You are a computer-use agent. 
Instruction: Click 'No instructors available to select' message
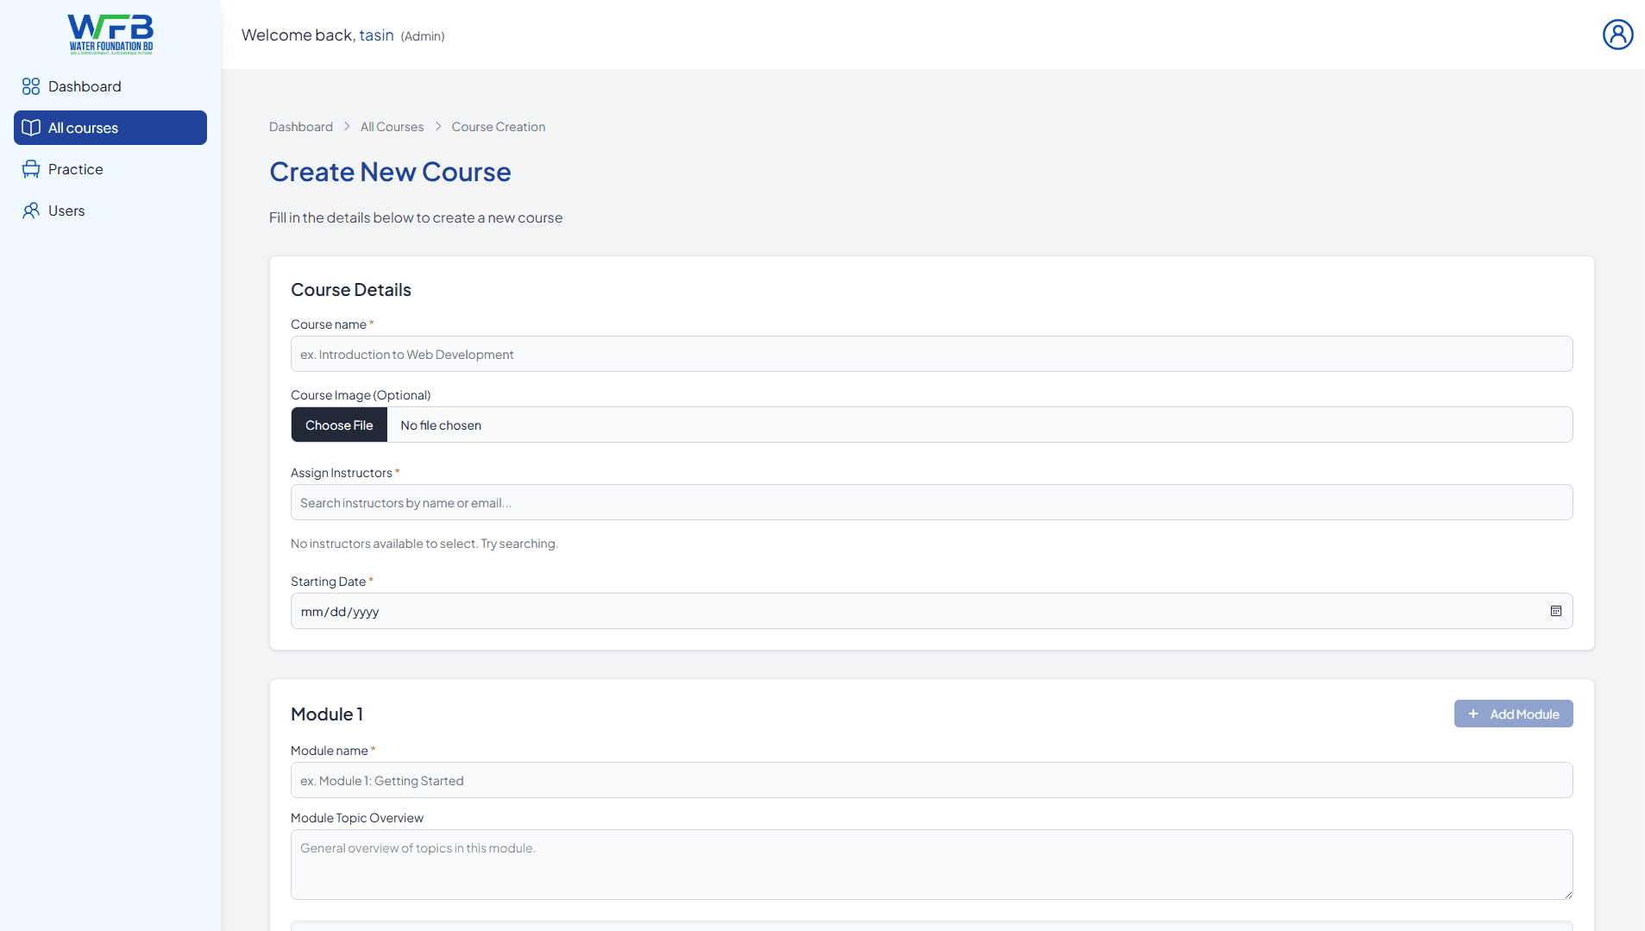click(424, 544)
